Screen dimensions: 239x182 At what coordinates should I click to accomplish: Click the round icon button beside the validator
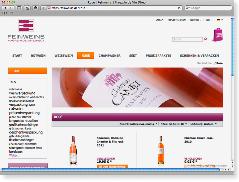(x=35, y=8)
